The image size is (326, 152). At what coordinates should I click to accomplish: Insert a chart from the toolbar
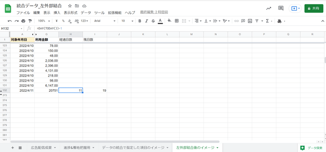[x=250, y=21]
